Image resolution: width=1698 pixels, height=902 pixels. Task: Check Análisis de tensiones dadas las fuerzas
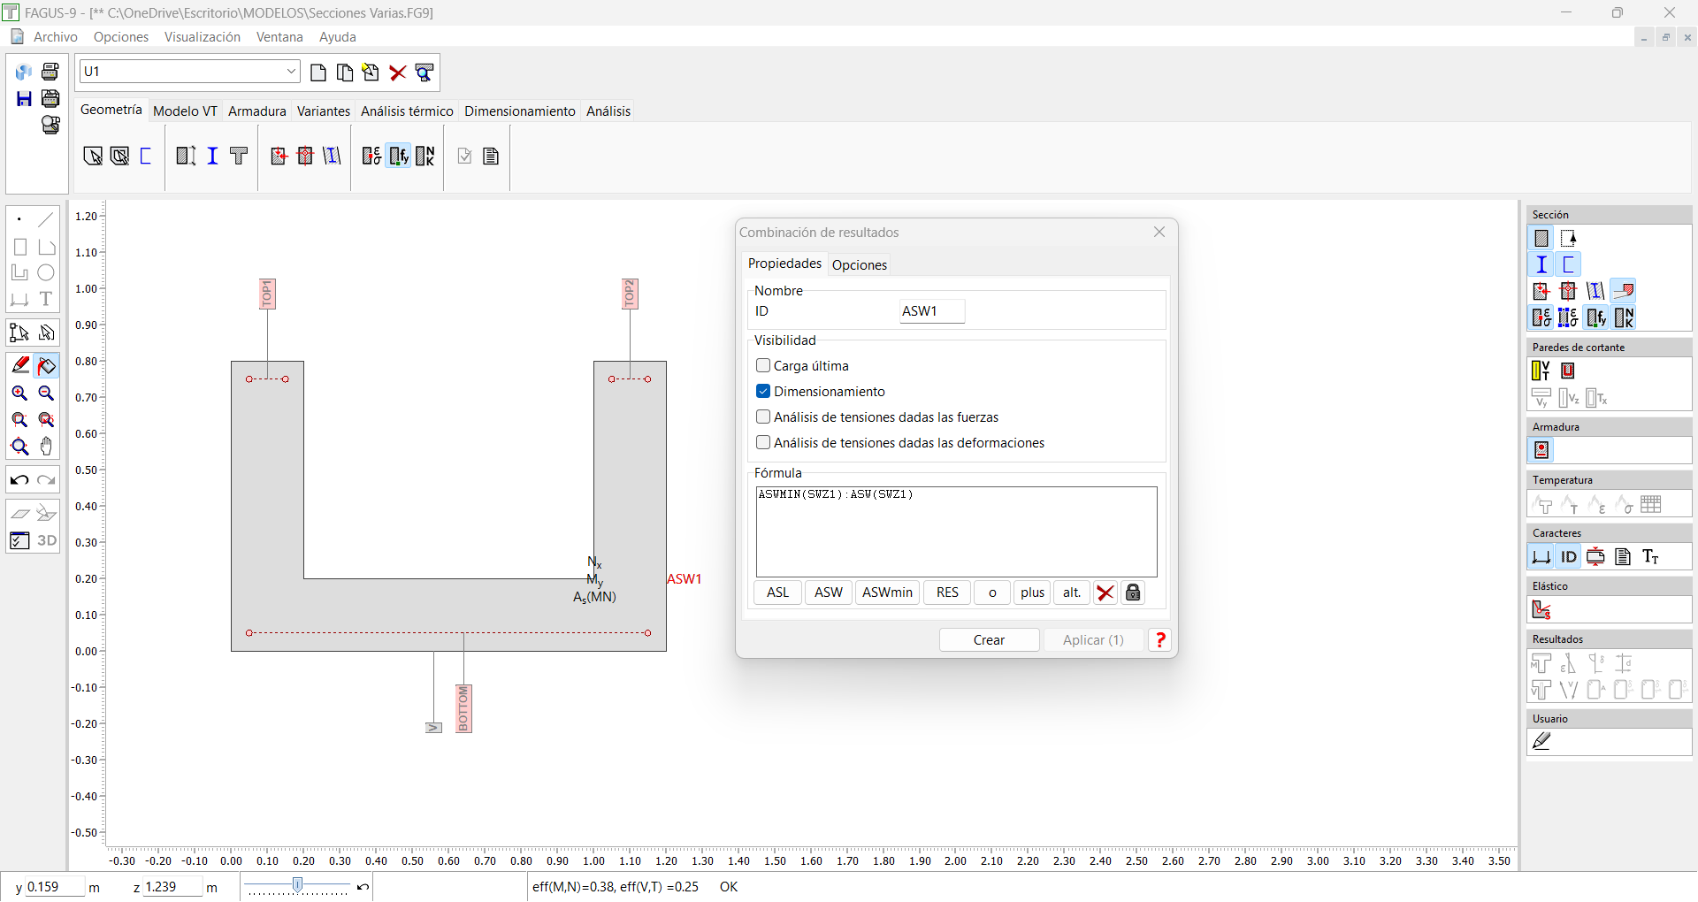click(763, 417)
